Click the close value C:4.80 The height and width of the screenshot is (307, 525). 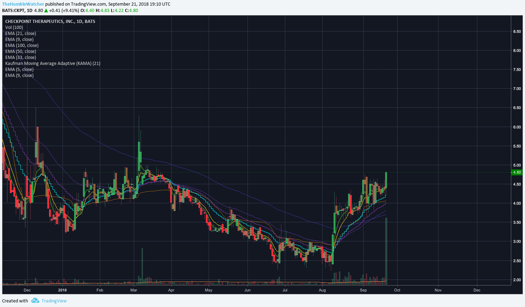(131, 10)
